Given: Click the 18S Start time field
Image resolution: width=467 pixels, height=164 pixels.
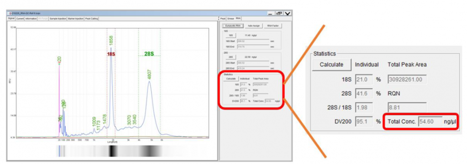Looking at the screenshot, I should (253, 41).
